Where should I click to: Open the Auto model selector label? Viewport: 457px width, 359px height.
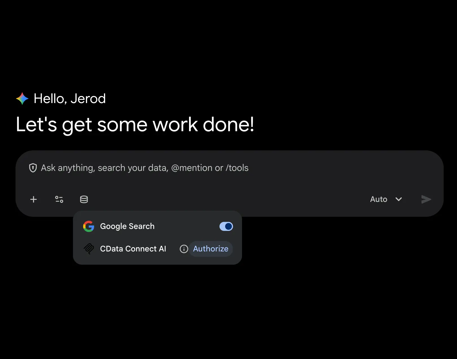[379, 199]
